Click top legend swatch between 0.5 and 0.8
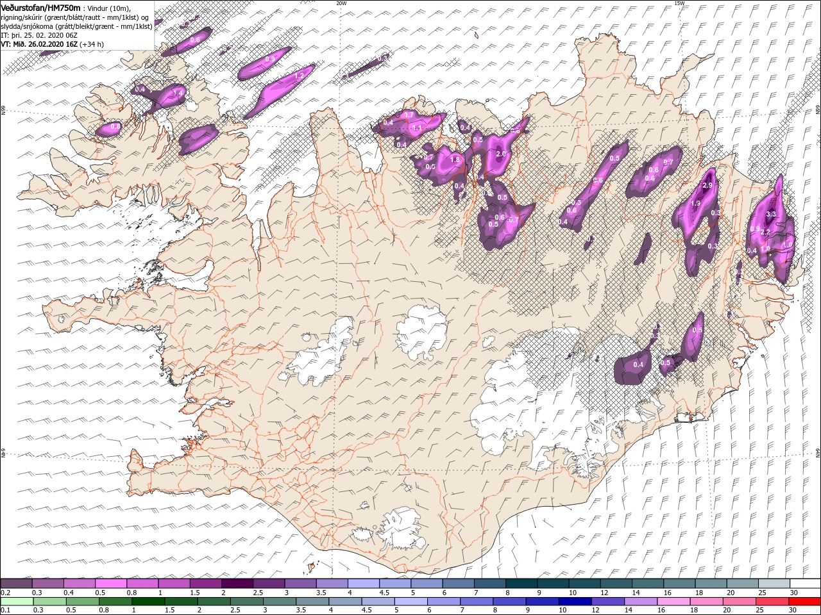This screenshot has height=615, width=821. 111,584
